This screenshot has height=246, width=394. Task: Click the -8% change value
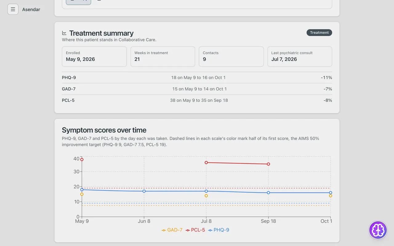click(x=328, y=100)
